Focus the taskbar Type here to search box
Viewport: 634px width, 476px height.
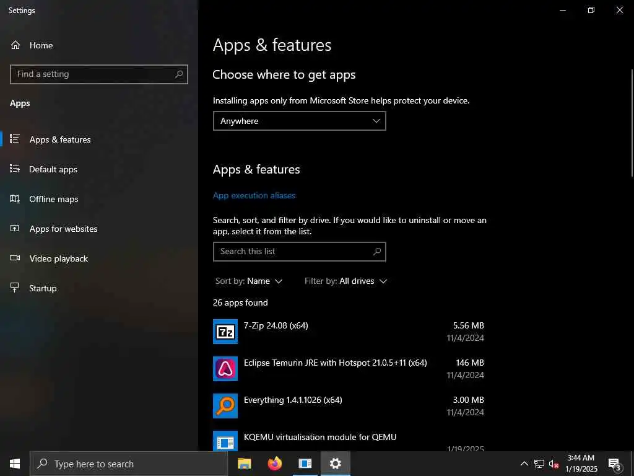129,464
